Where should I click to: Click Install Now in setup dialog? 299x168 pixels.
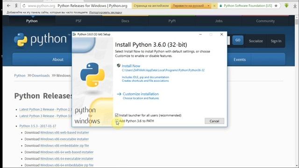[131, 66]
